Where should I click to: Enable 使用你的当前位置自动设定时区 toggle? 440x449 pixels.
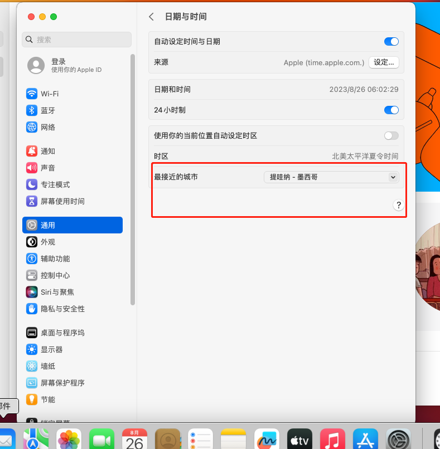coord(391,135)
